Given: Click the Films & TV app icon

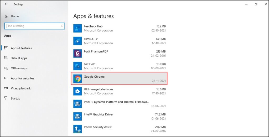Looking at the screenshot, I should click(x=77, y=41).
